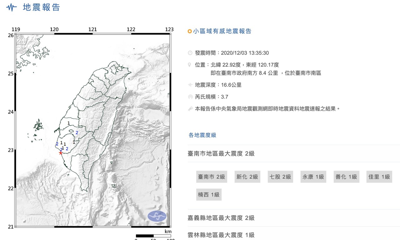Select the 楠西 1級 intensity tag
The image size is (400, 240).
(x=208, y=194)
